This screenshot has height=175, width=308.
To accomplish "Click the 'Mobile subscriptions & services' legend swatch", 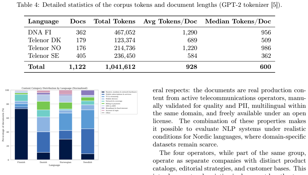I will point(103,94).
